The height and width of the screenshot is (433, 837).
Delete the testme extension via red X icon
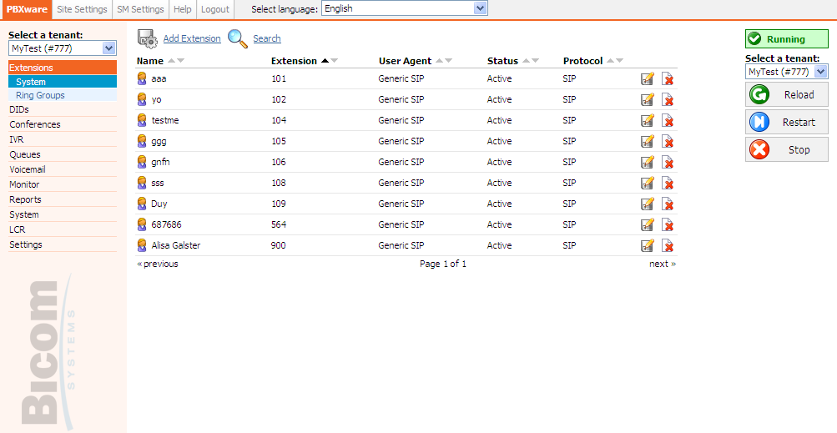pos(668,121)
